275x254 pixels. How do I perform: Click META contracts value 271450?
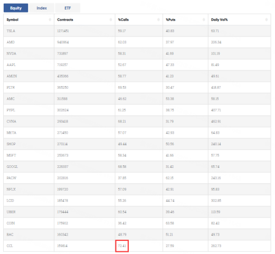62,133
